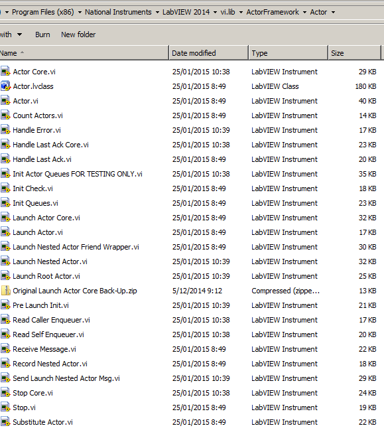This screenshot has width=384, height=440.
Task: Open dropdown arrow before LabVIEW 2014
Action: (157, 13)
